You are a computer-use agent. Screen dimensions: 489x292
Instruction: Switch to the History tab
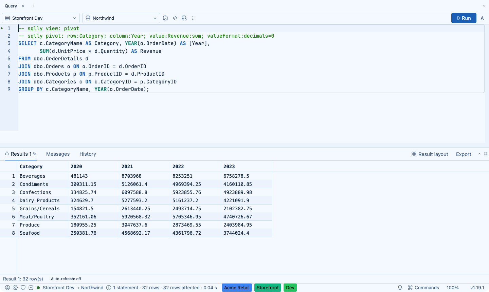[x=88, y=154]
